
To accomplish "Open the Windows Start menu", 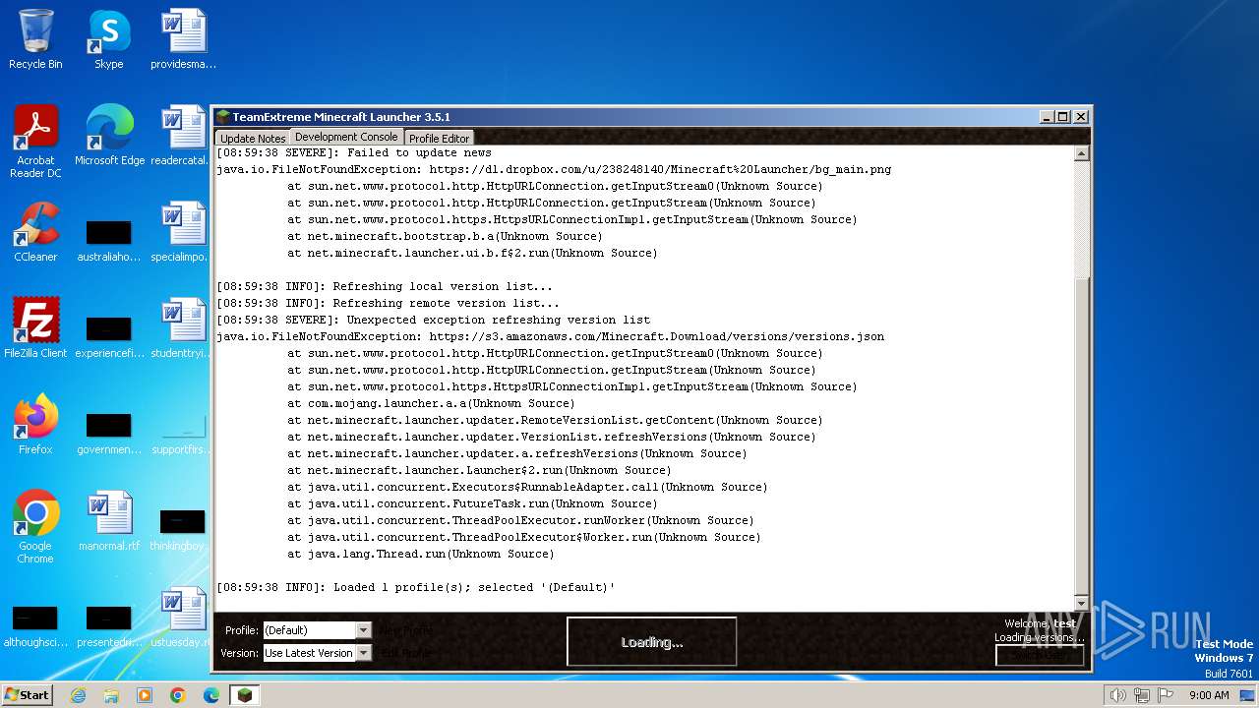I will click(x=27, y=695).
